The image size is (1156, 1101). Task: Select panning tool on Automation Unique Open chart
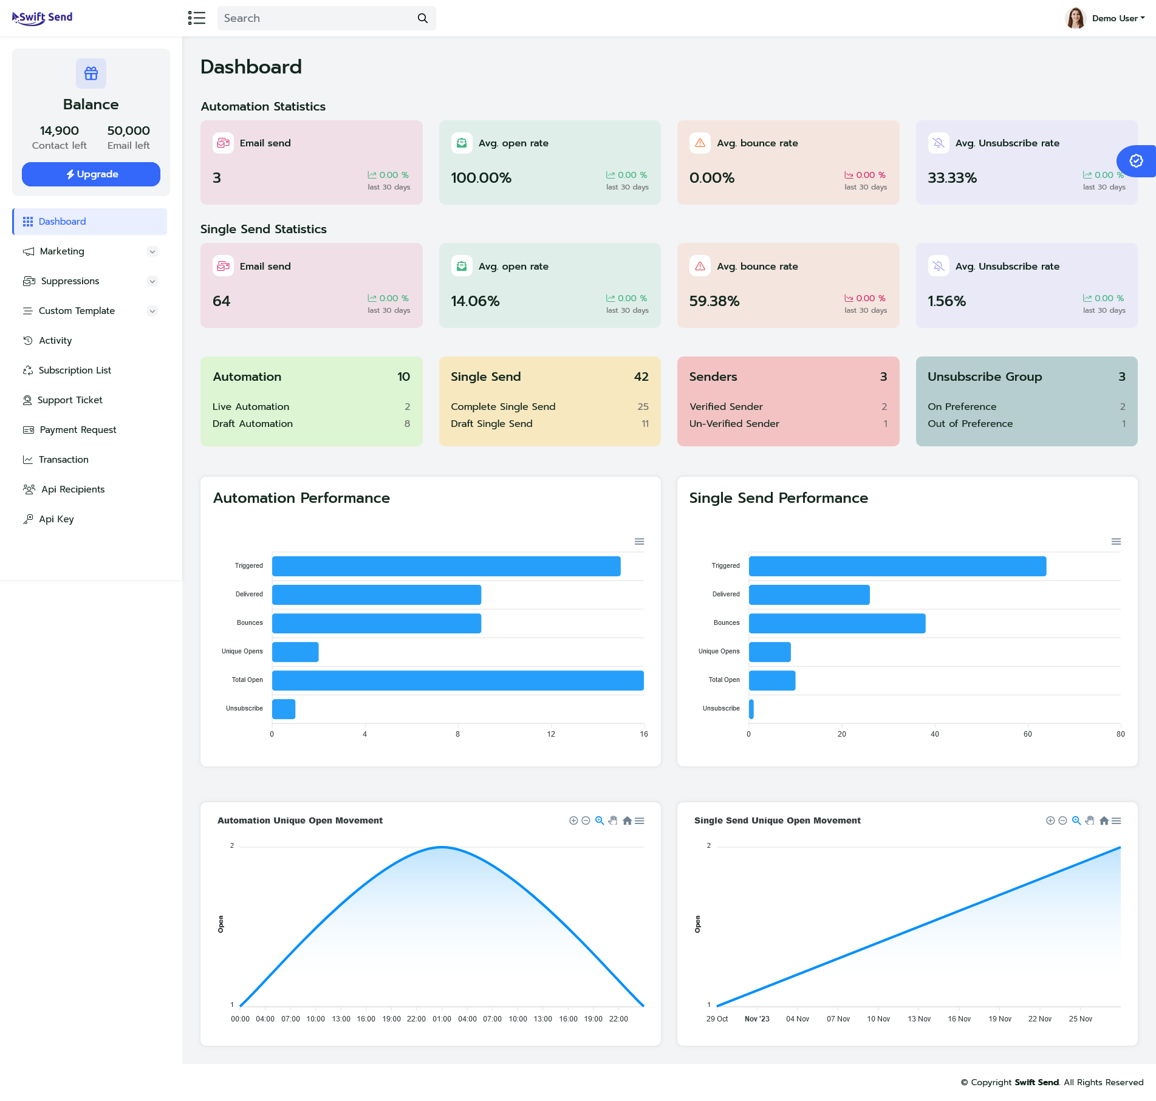(613, 820)
